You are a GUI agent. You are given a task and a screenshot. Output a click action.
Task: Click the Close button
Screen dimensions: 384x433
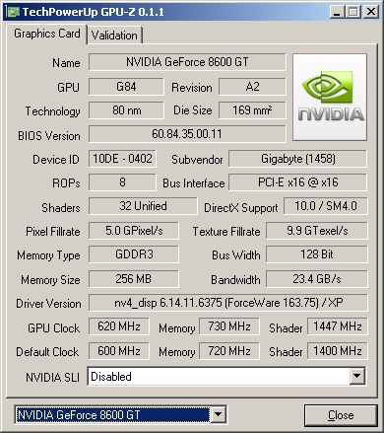pos(341,415)
